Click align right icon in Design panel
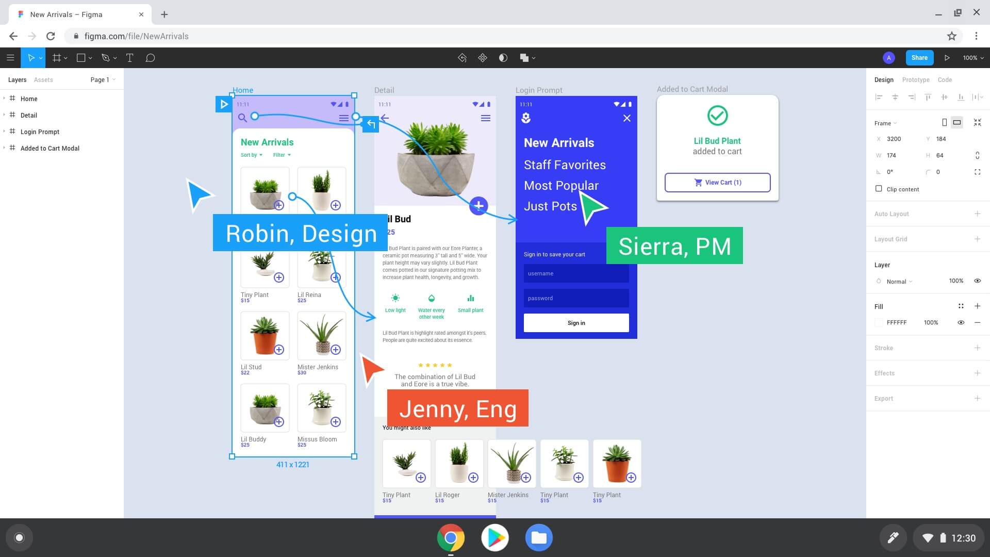Image resolution: width=990 pixels, height=557 pixels. [912, 97]
